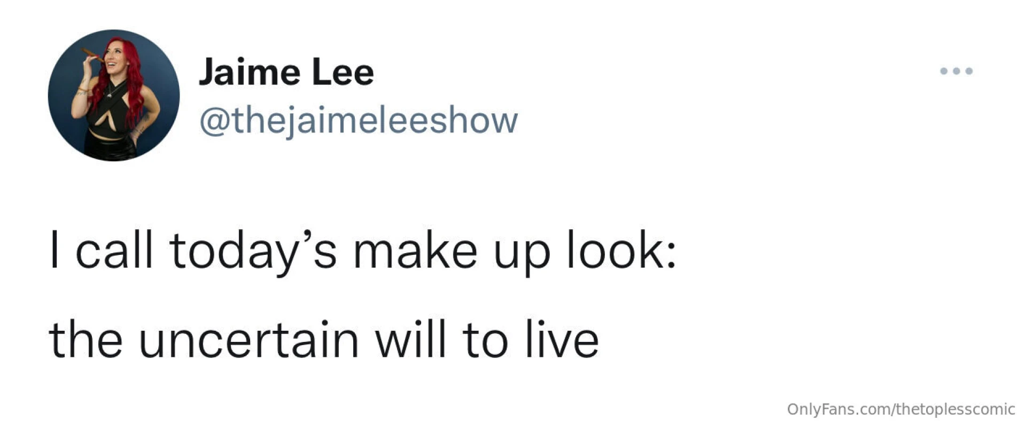The height and width of the screenshot is (429, 1026).
Task: Click the word 'make' in the tweet
Action: 415,251
